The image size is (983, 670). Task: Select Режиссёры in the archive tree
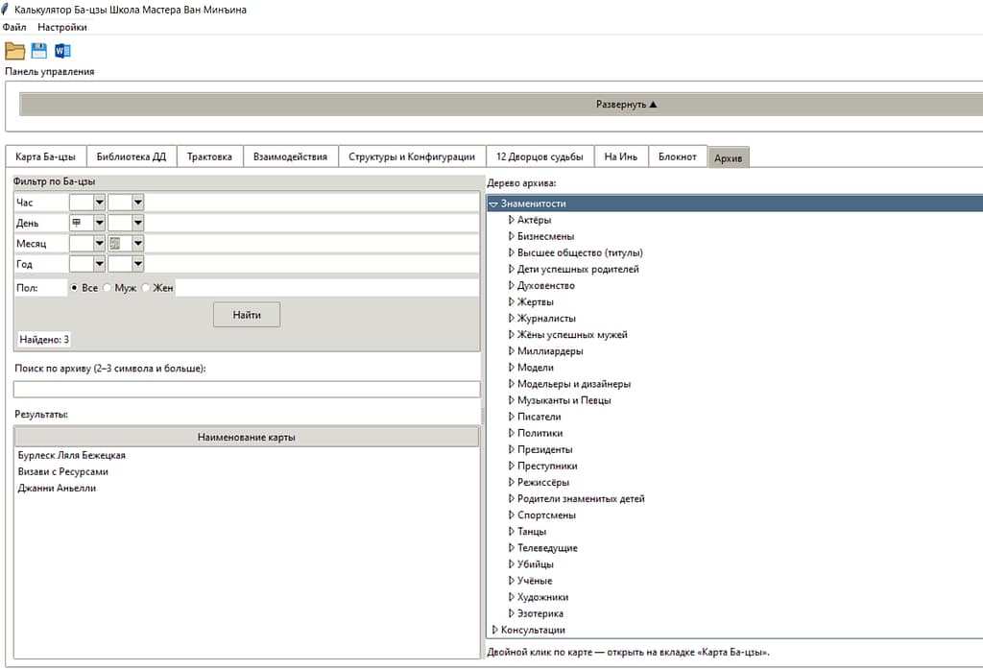[543, 482]
